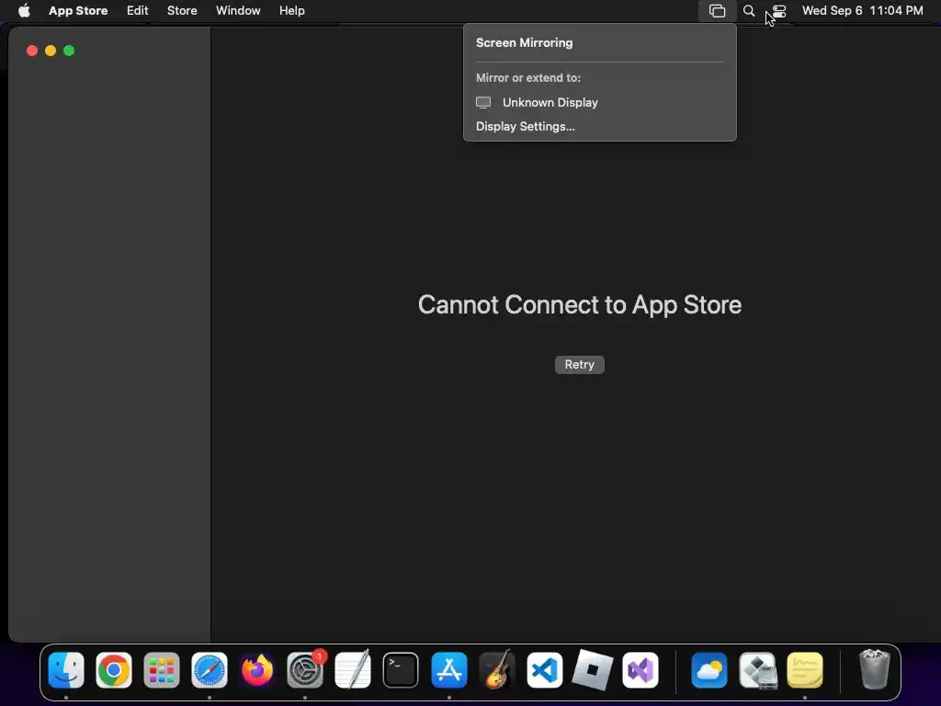Launch Firefox from the Dock

click(x=257, y=670)
